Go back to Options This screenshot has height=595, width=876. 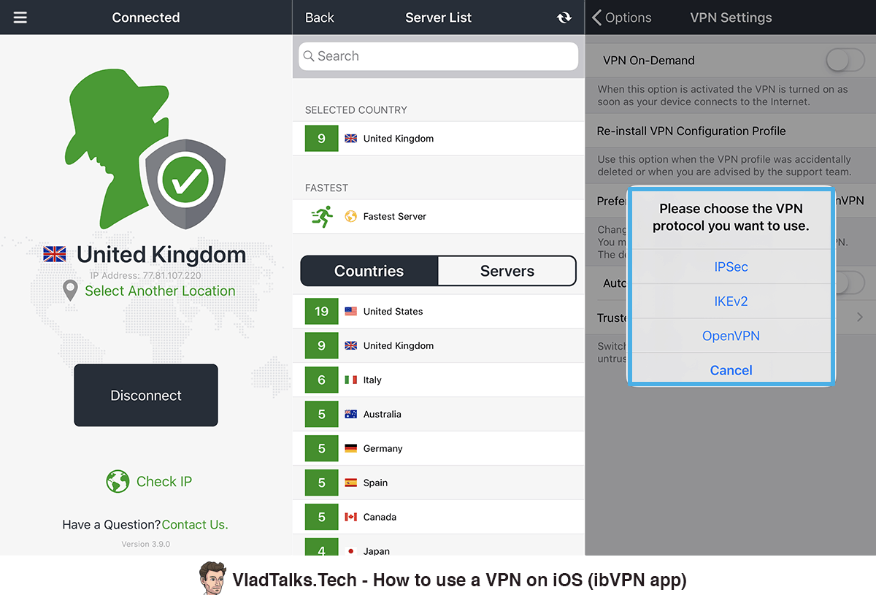pyautogui.click(x=621, y=18)
